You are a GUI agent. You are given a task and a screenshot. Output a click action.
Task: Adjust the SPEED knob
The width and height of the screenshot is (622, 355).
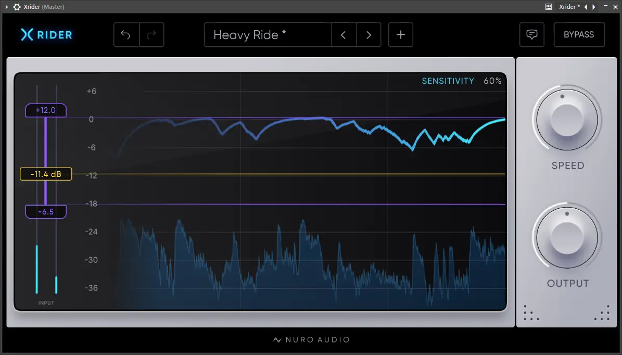click(567, 119)
